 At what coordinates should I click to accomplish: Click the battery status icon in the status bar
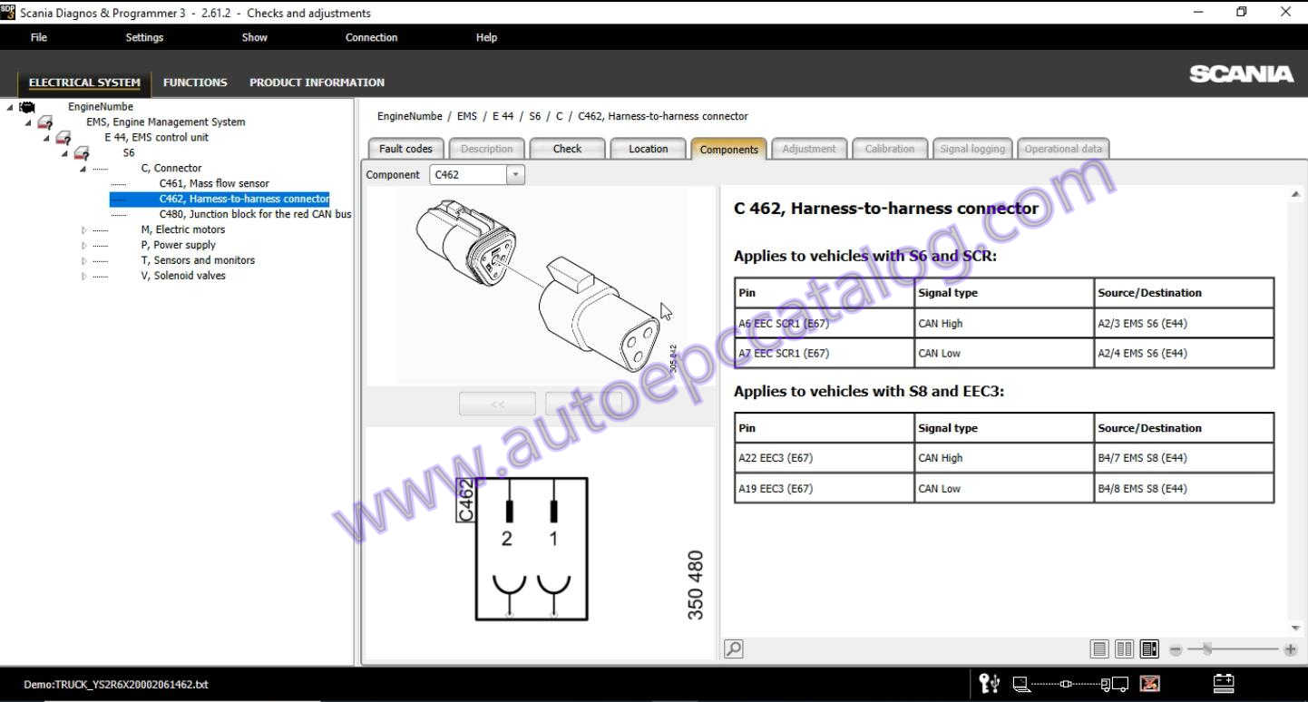(1223, 684)
